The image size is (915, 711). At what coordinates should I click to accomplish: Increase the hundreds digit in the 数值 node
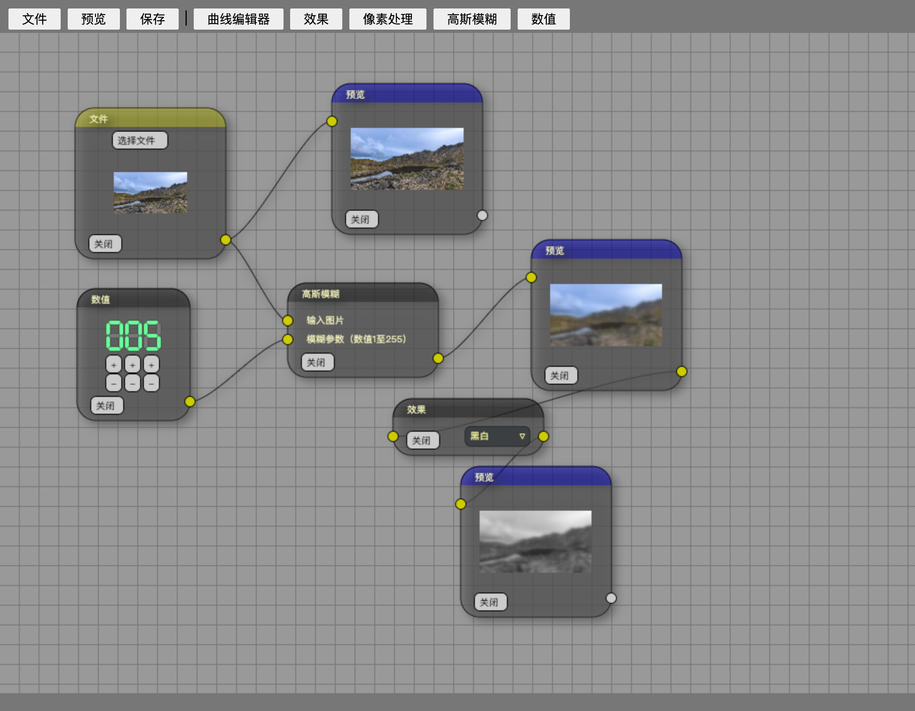coord(114,364)
